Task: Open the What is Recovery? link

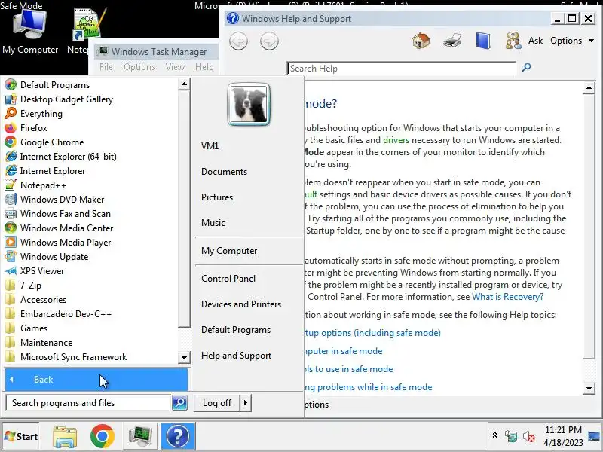Action: pos(507,297)
